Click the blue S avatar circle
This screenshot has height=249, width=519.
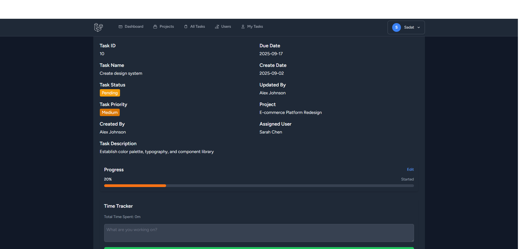tap(397, 27)
